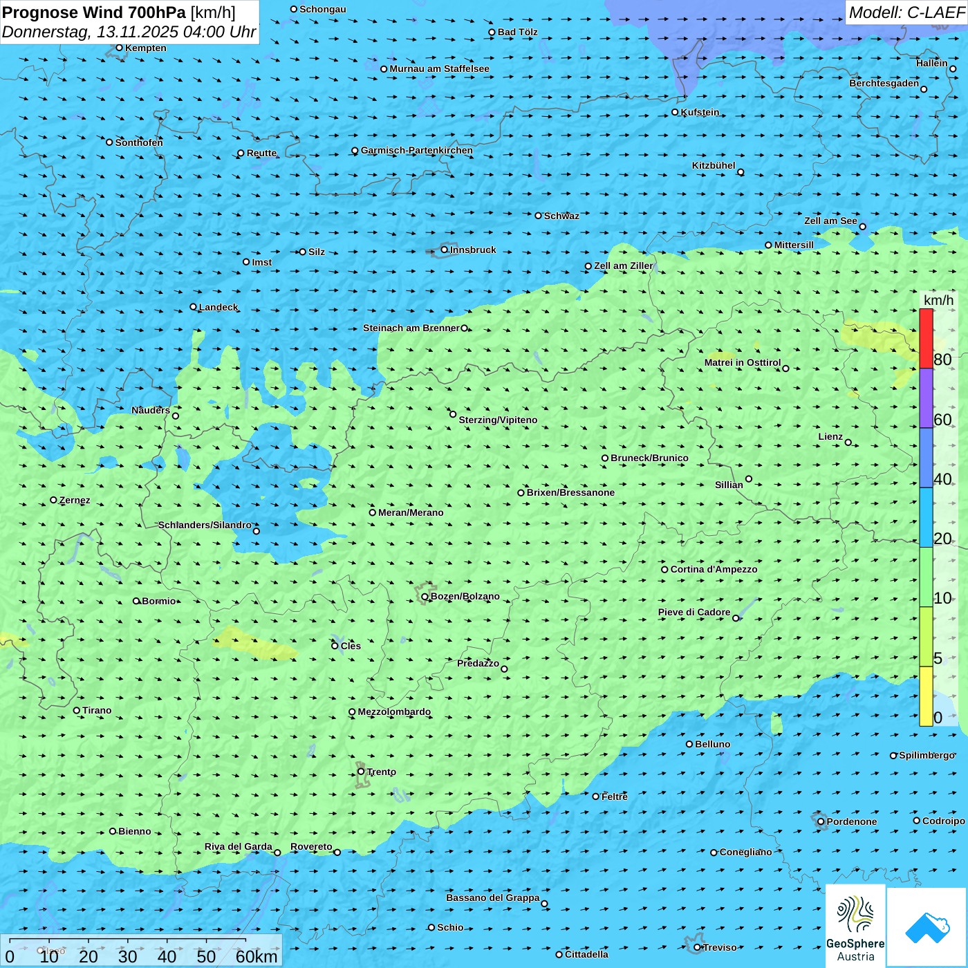This screenshot has width=968, height=968.
Task: Click the Cortina d'Ampezzo marker
Action: (664, 570)
